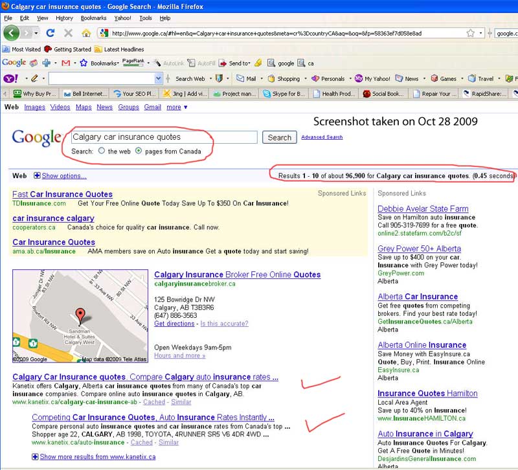The height and width of the screenshot is (470, 518).
Task: Click the AutoFill button in Google Toolbar
Action: pos(201,63)
